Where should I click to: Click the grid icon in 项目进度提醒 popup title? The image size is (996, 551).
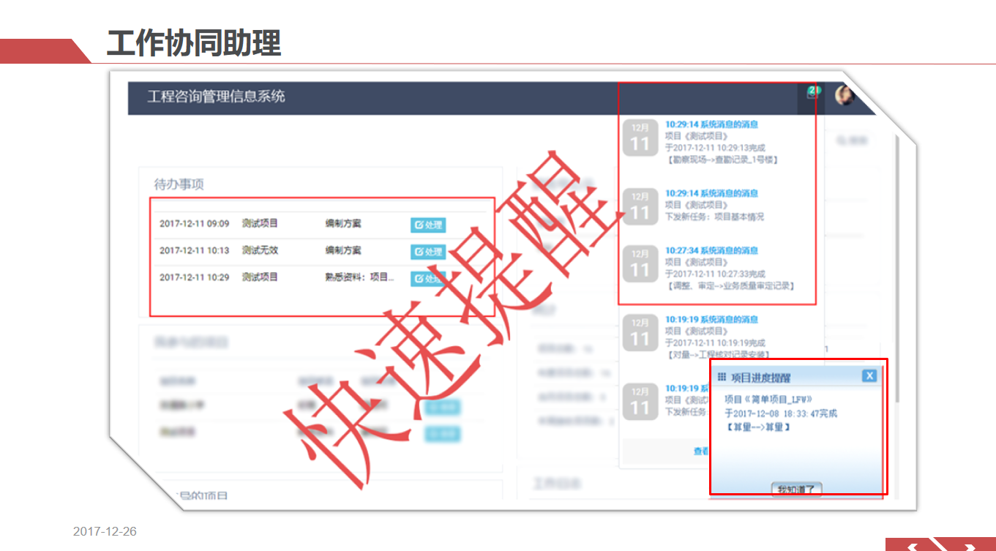coord(722,377)
